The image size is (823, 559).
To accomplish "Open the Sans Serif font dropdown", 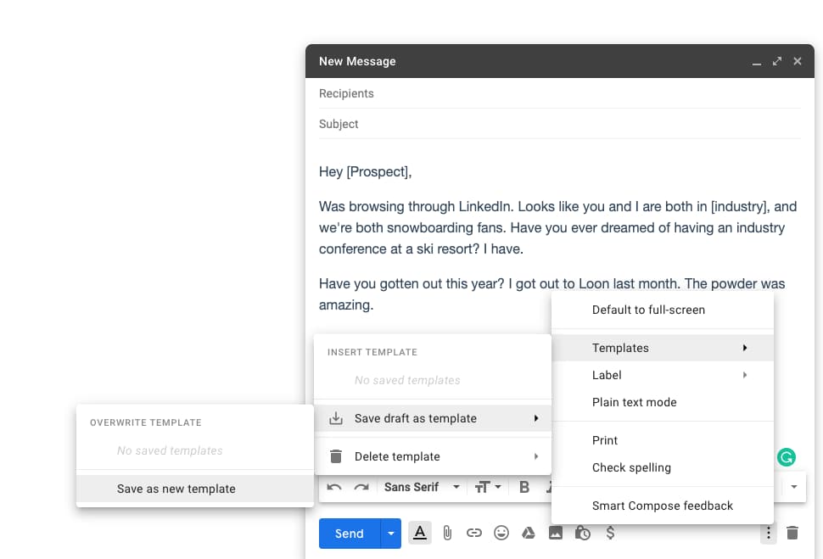I will pos(422,486).
